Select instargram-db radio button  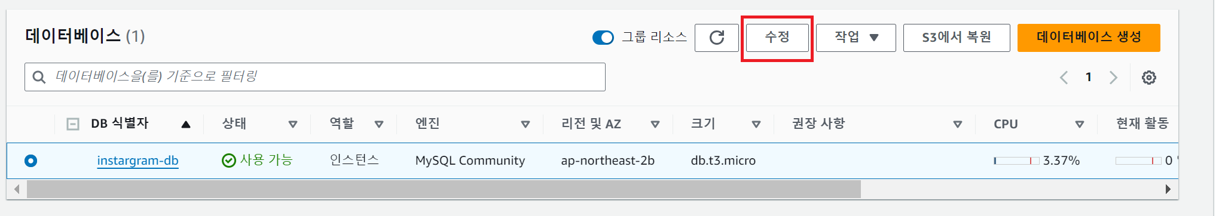(30, 161)
